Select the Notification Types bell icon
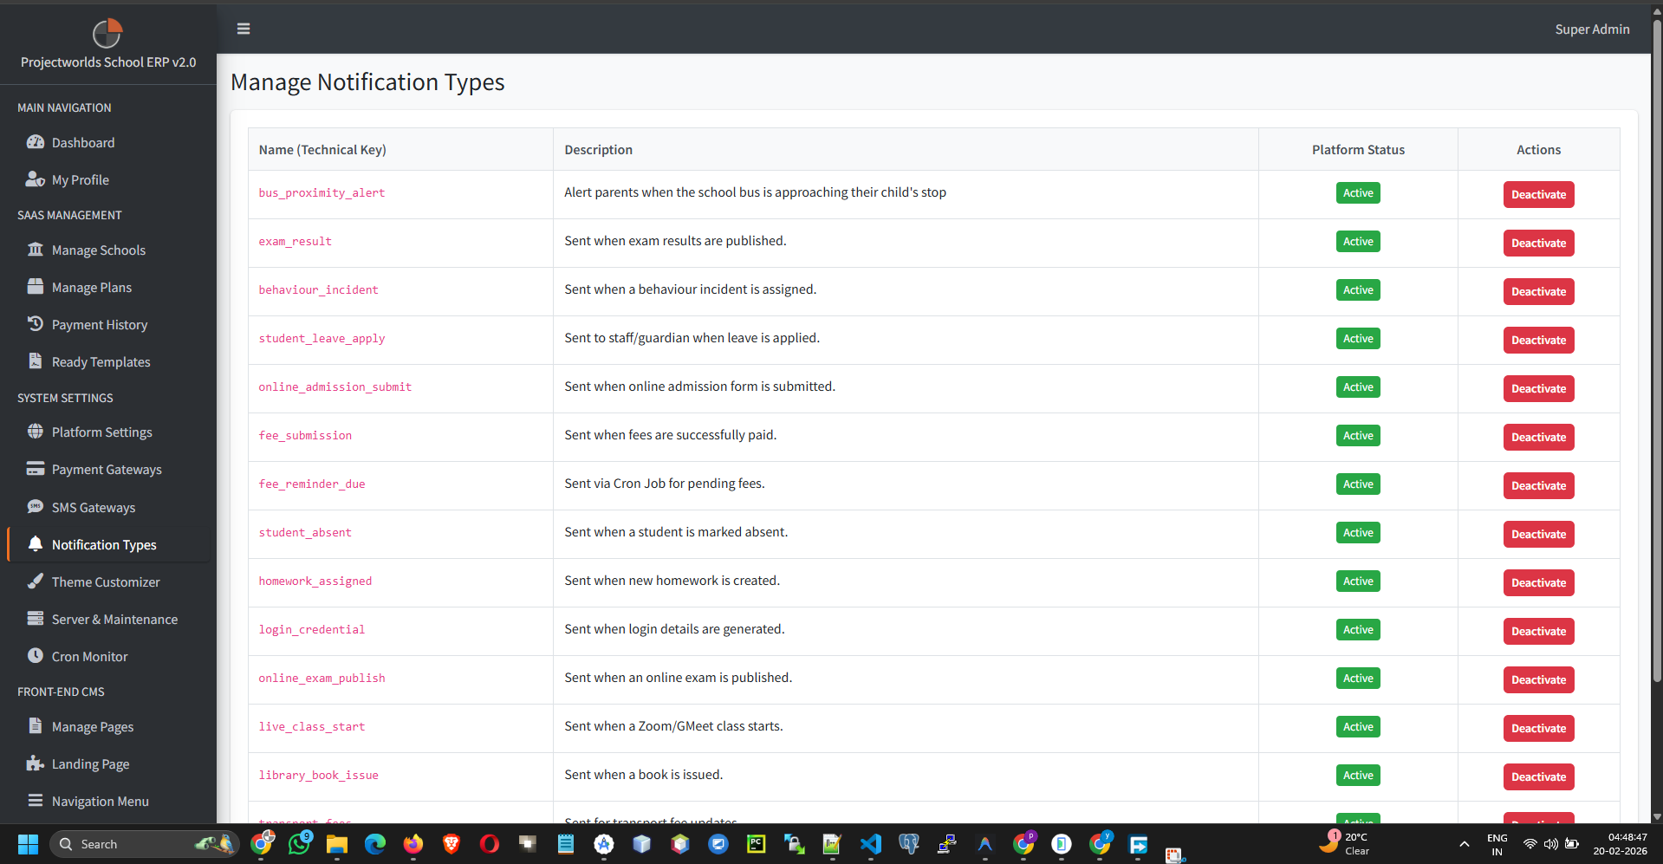 (x=36, y=544)
